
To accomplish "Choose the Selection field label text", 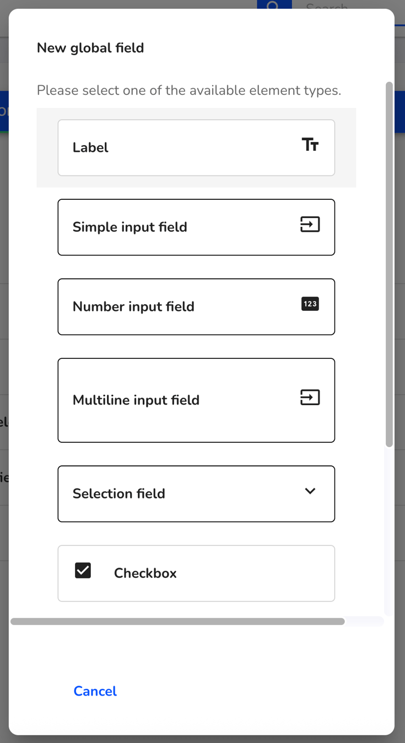I will (x=119, y=493).
